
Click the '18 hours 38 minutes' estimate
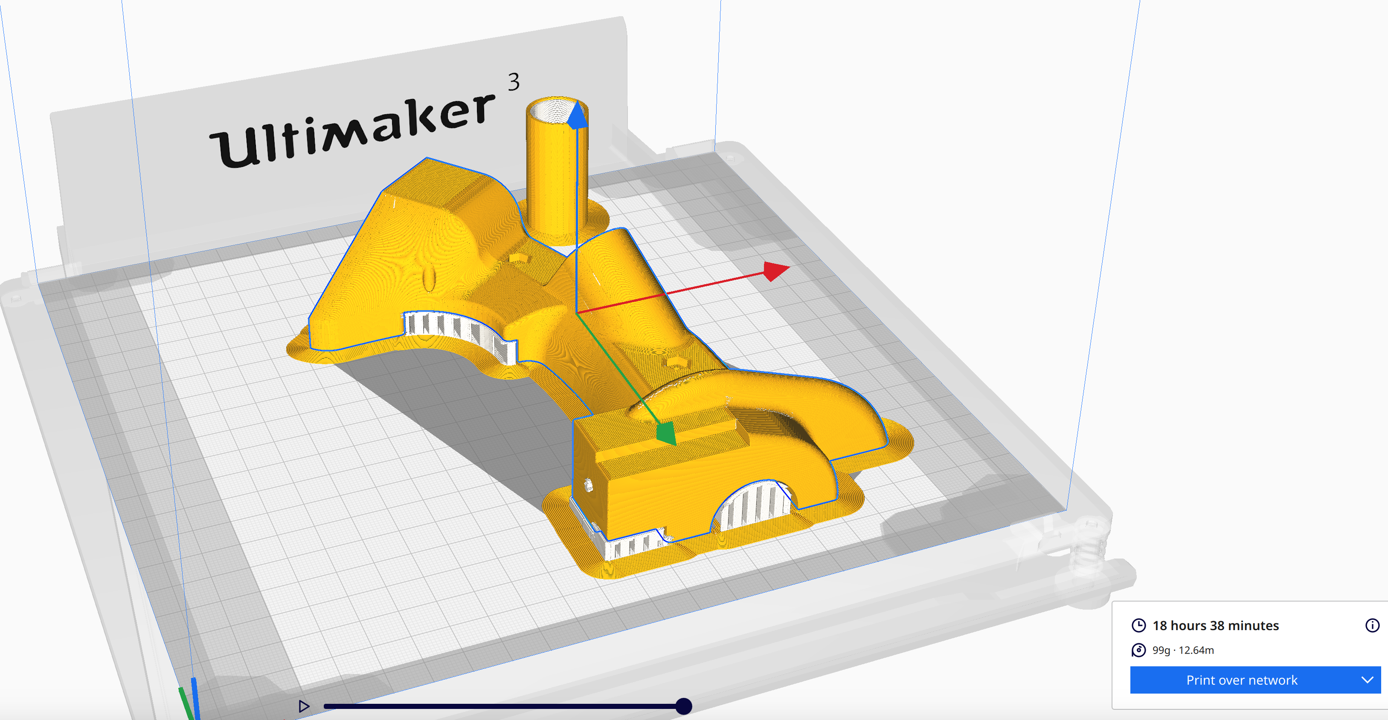pos(1216,625)
